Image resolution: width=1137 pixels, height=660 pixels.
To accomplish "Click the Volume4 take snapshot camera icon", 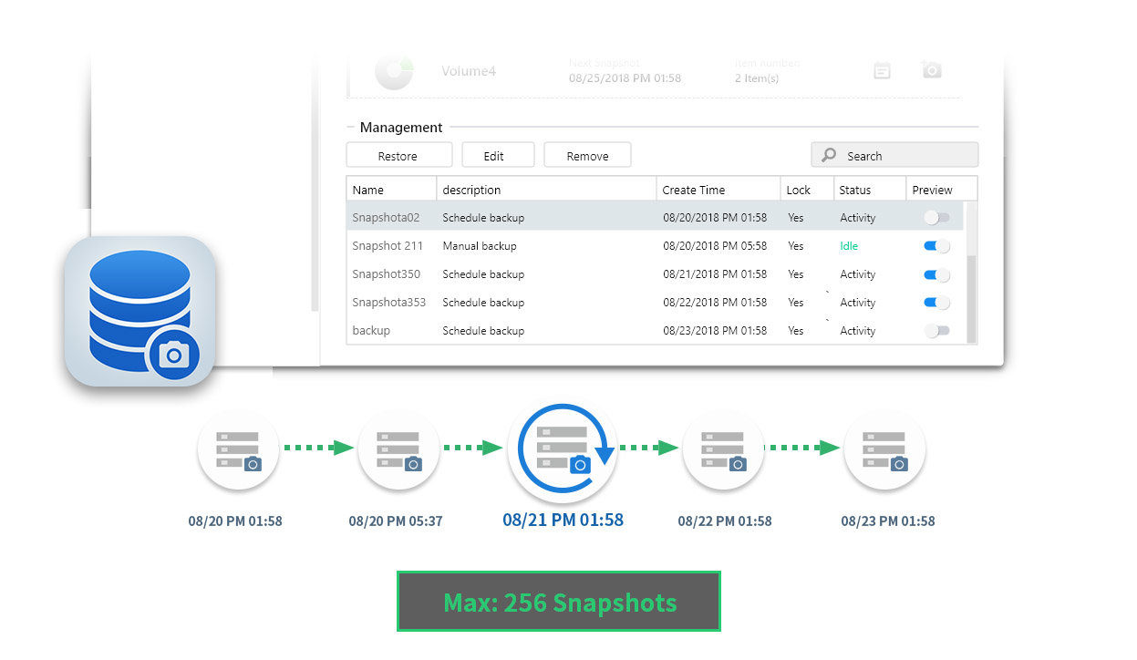I will [931, 70].
